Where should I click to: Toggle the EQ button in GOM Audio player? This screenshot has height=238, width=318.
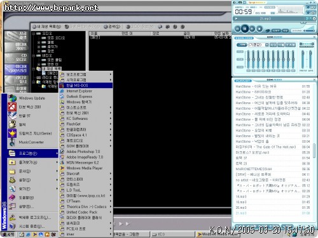[x=285, y=30]
